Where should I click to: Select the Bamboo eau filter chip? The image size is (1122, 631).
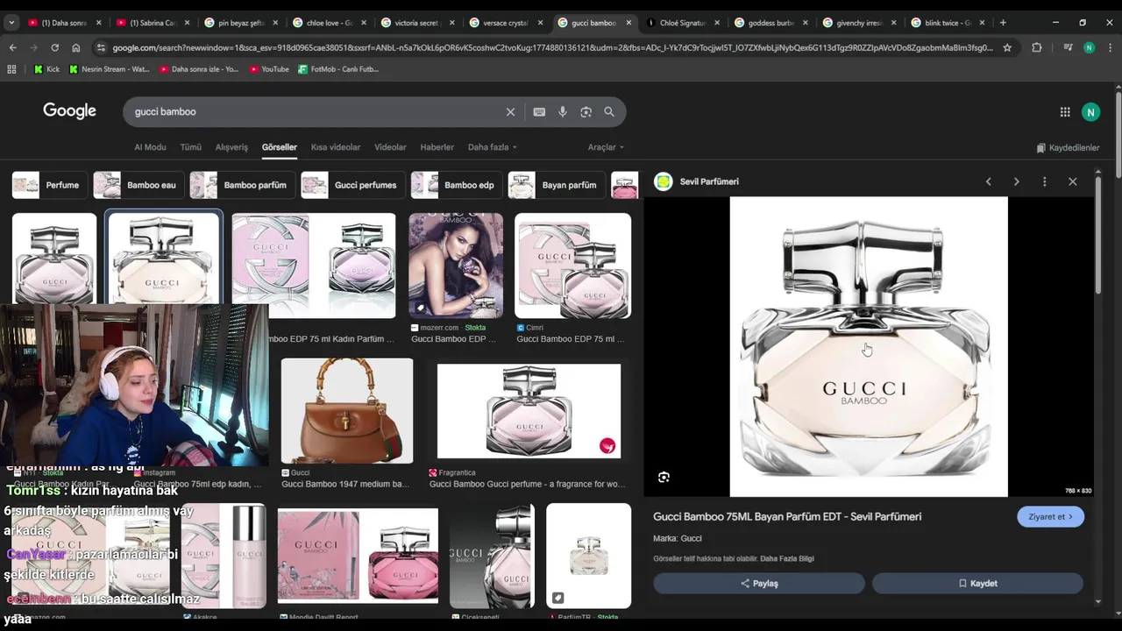(138, 185)
